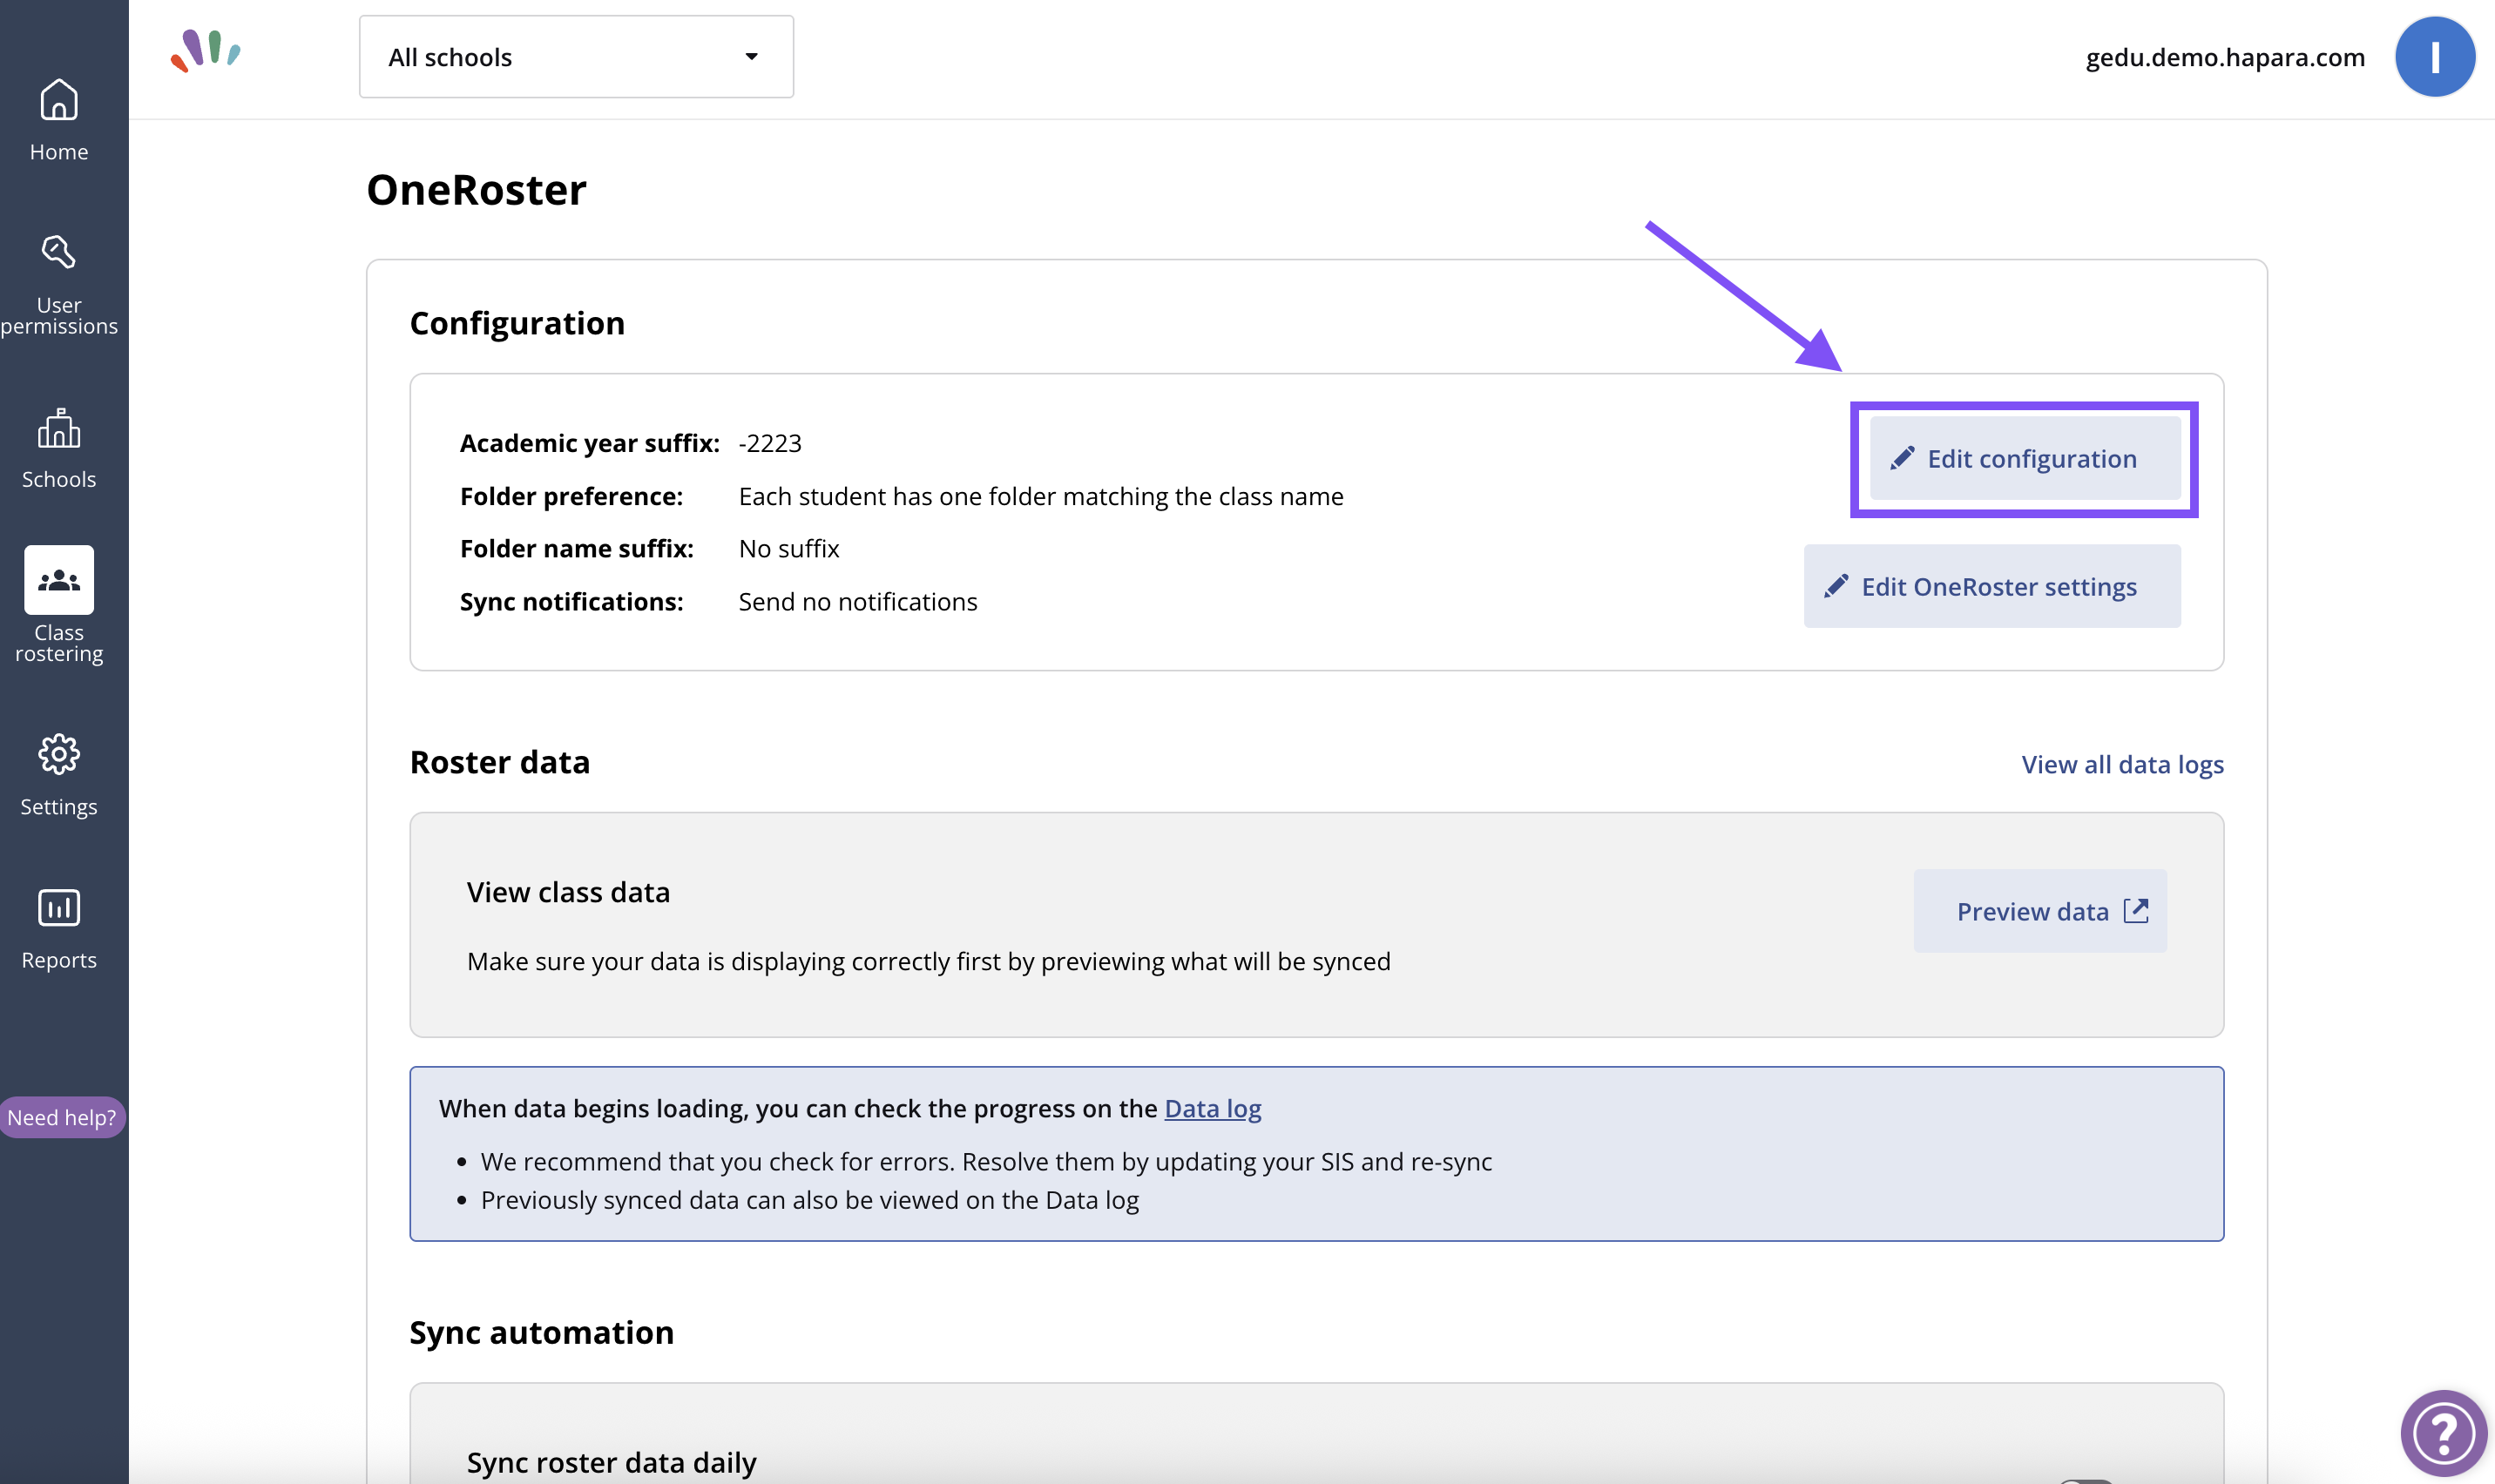Screen dimensions: 2495x1484
Task: Click the Need help? button
Action: 62,1117
